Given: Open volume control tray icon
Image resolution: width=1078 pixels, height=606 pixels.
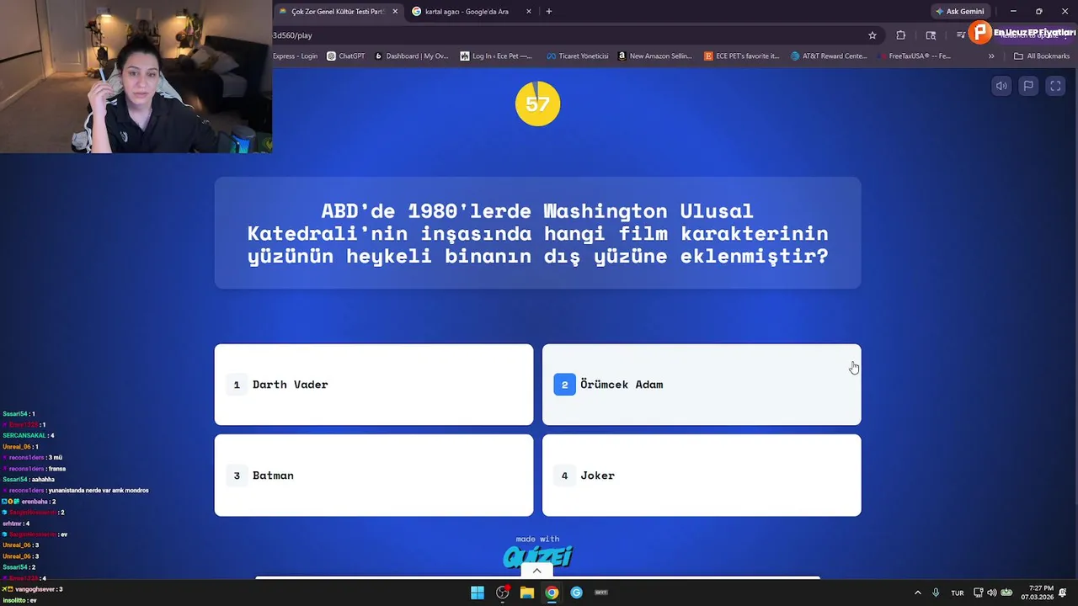Looking at the screenshot, I should pyautogui.click(x=992, y=593).
